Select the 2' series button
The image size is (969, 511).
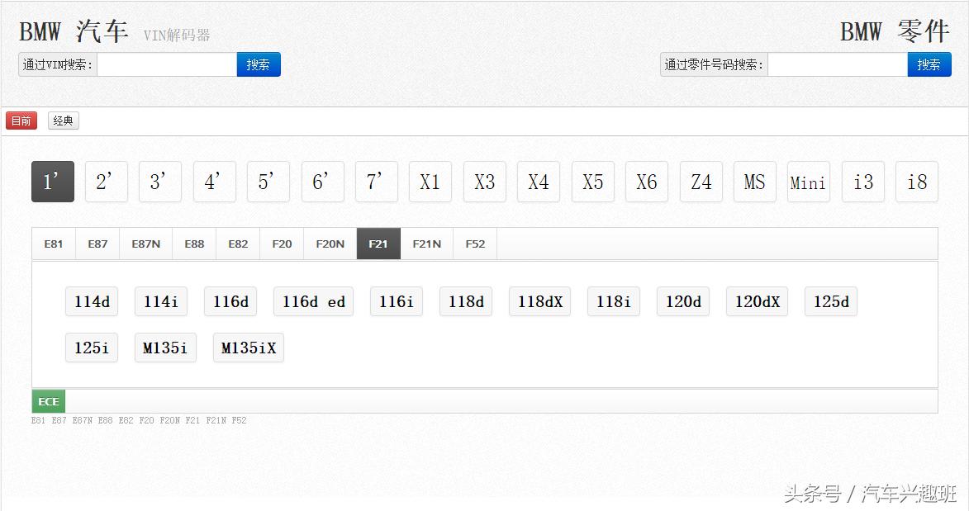pos(107,182)
